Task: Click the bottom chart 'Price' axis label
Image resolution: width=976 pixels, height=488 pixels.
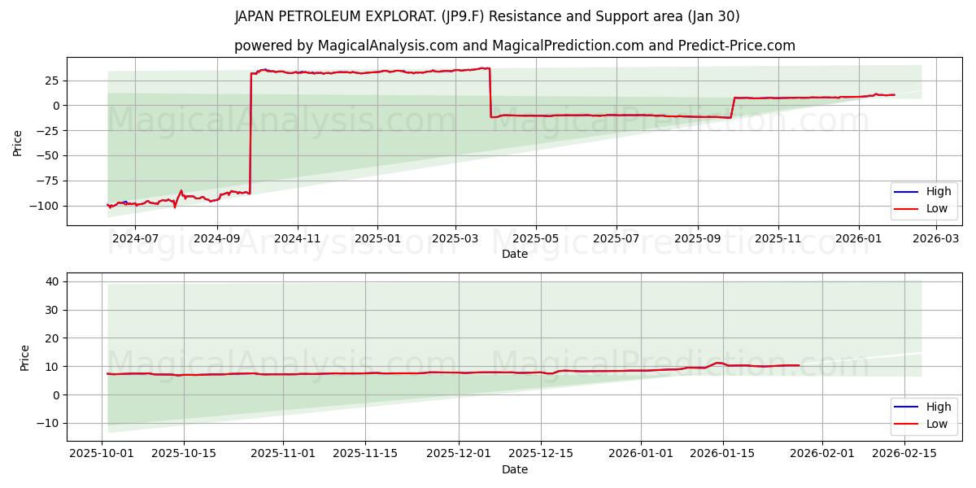Action: [25, 357]
